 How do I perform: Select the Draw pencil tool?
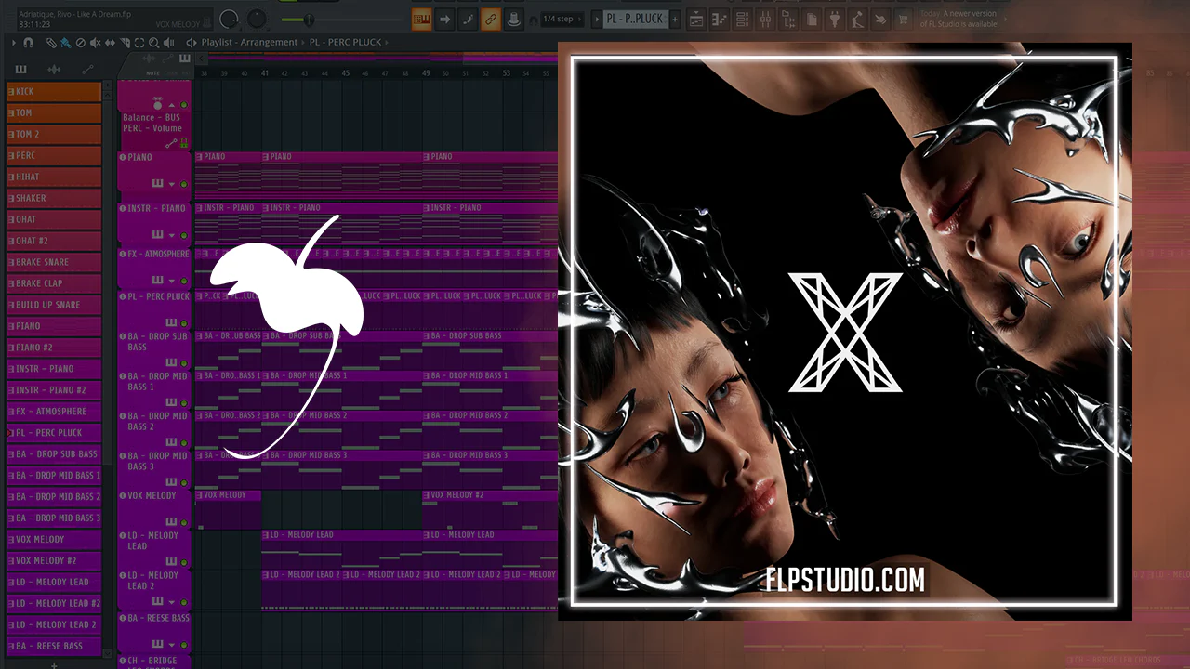pyautogui.click(x=52, y=43)
